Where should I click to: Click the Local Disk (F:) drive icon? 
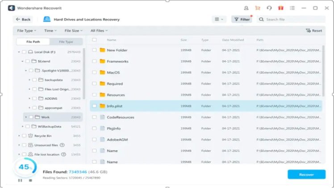(30, 52)
